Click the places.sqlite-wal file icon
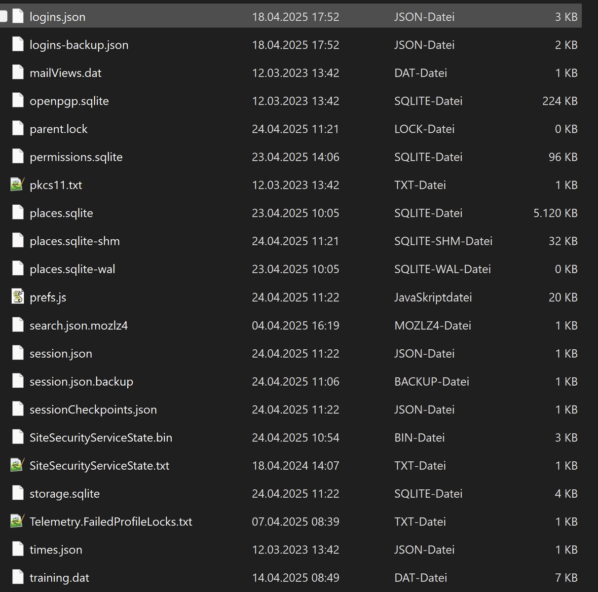Viewport: 598px width, 592px height. tap(18, 269)
